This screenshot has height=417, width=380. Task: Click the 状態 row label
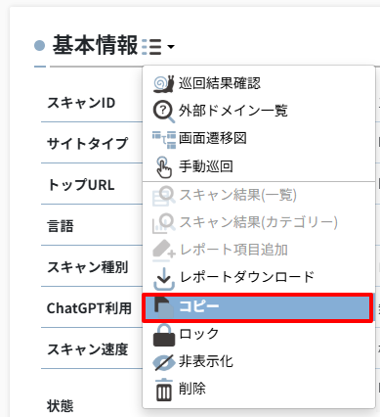61,406
